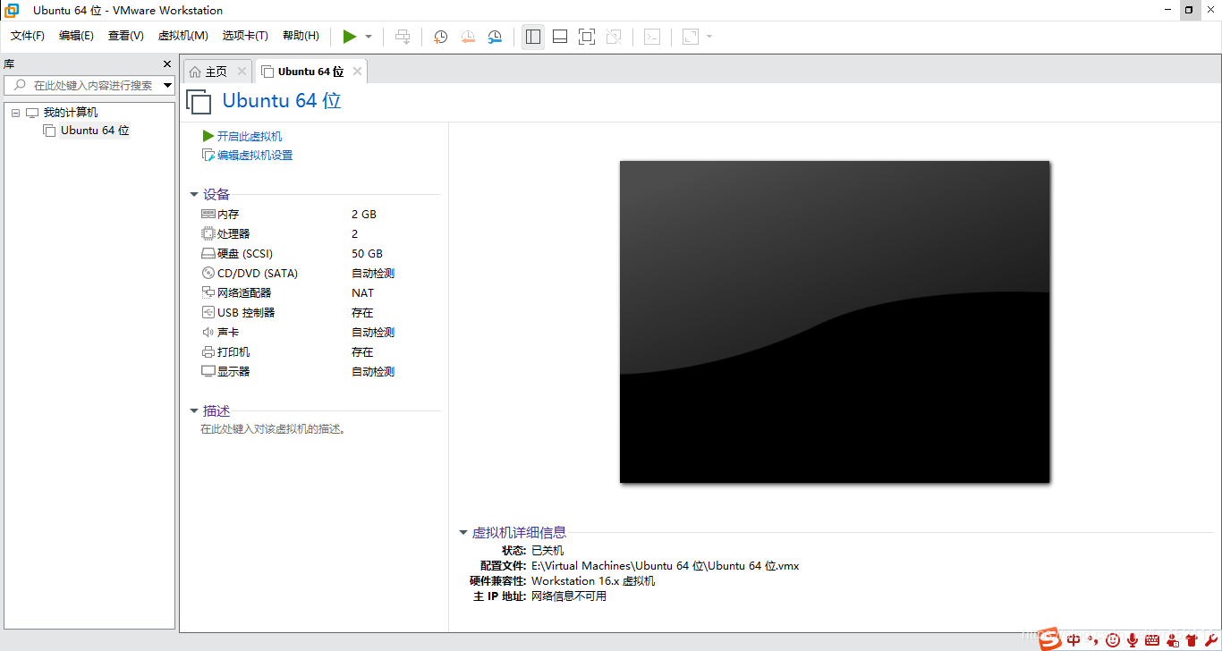
Task: Click the revert to snapshot icon
Action: pos(468,37)
